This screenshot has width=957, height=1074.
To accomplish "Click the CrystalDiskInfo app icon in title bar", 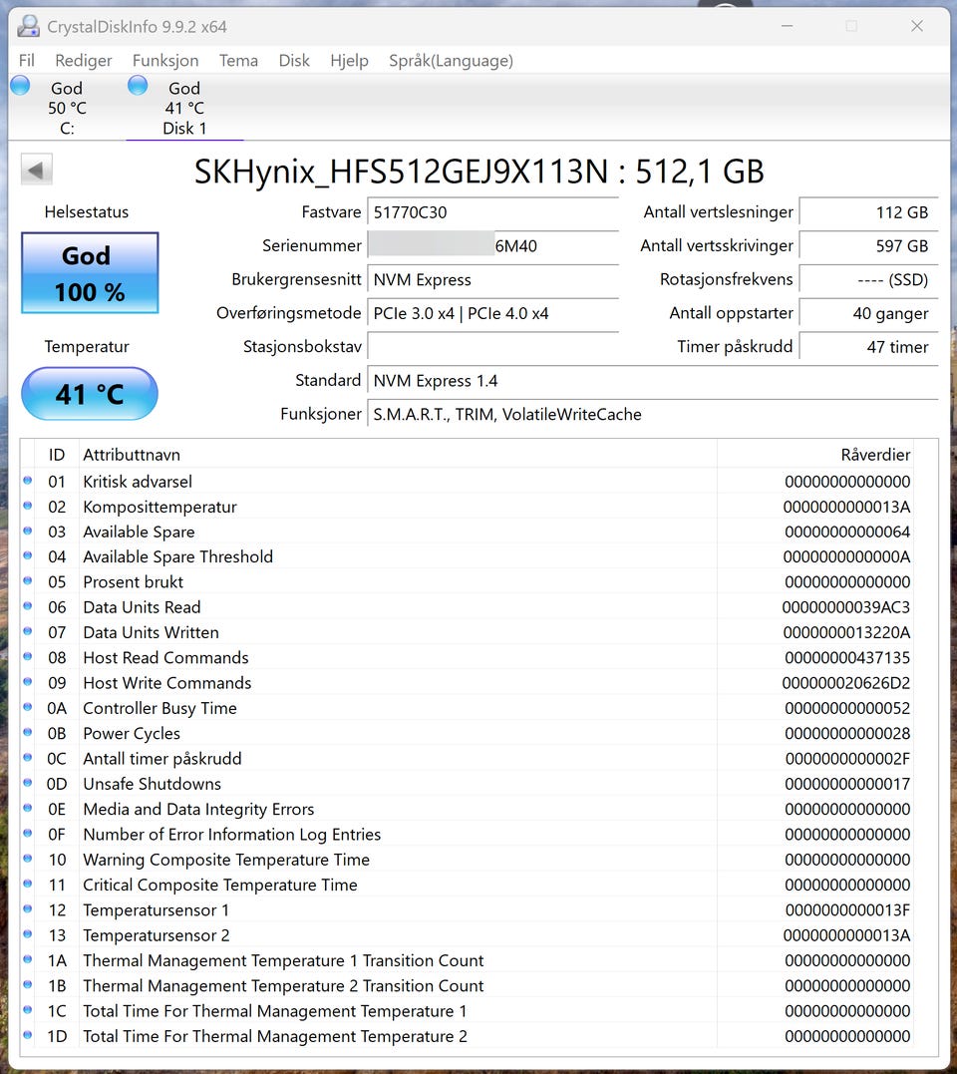I will point(28,26).
